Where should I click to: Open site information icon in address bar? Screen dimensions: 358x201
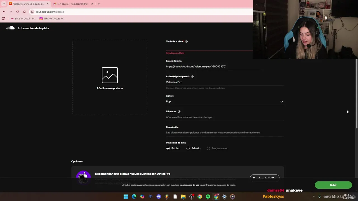32,12
